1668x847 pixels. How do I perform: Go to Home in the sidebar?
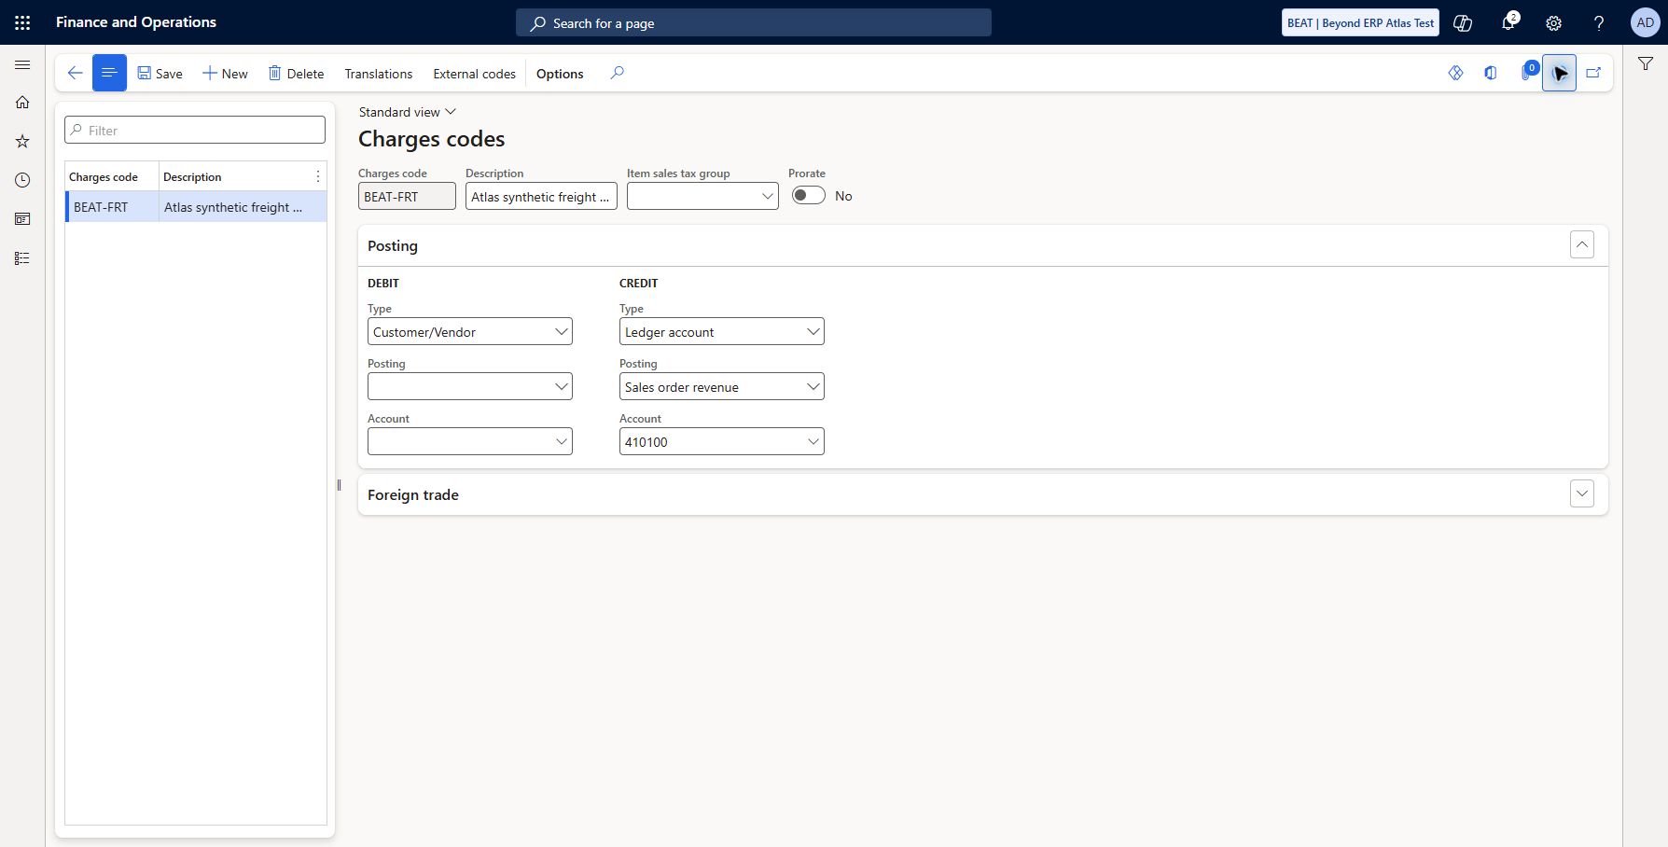22,103
